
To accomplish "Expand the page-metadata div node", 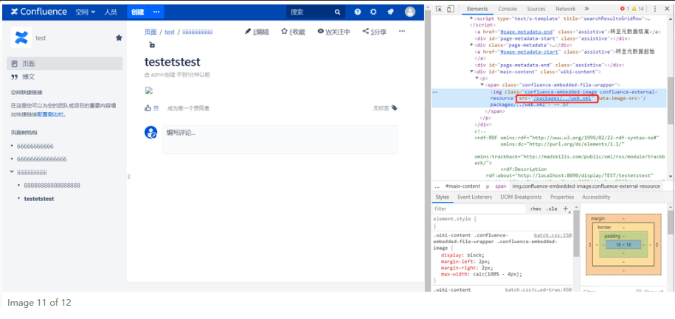I will [472, 45].
